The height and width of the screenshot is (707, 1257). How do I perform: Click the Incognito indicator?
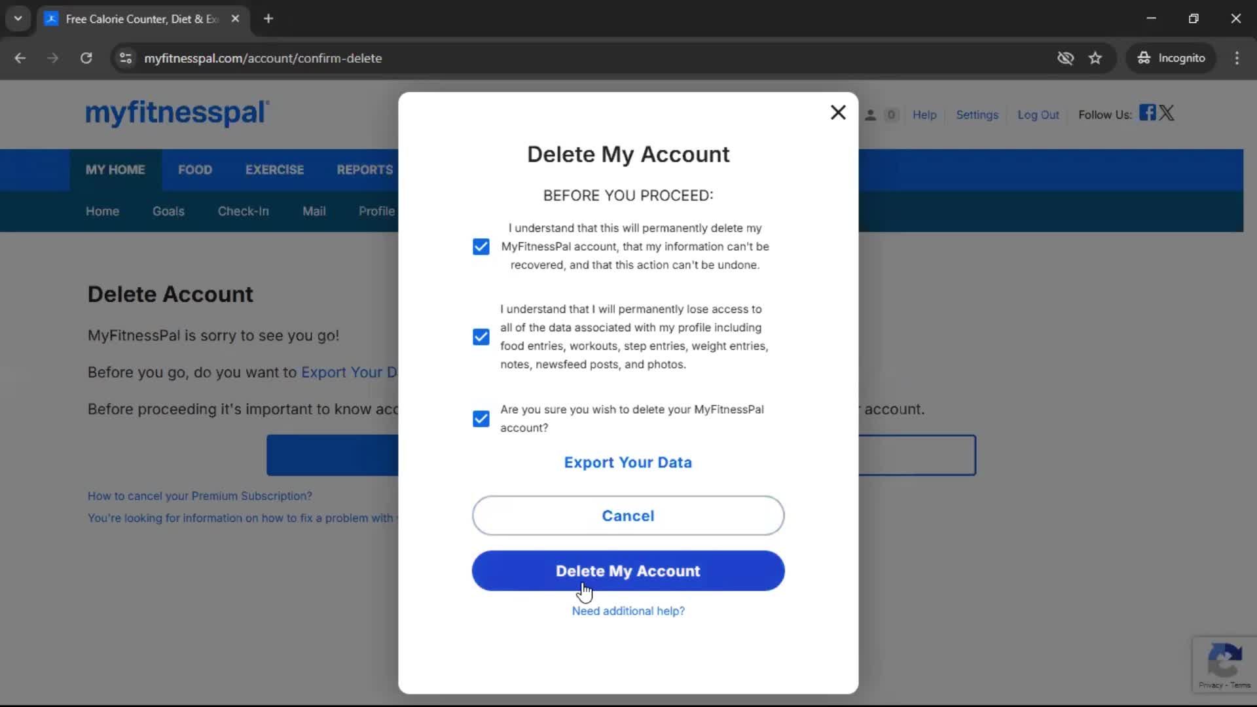[1171, 58]
